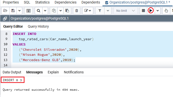Screen dimensions: 173x97
Task: Click the Copy icon
Action: coord(54,11)
